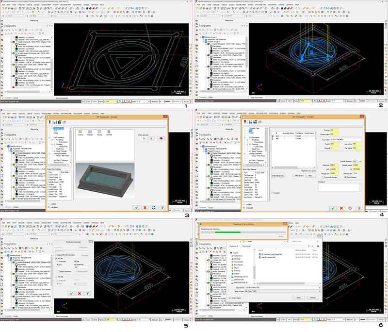
Task: Click the File name field in save dialog
Action: click(x=283, y=288)
